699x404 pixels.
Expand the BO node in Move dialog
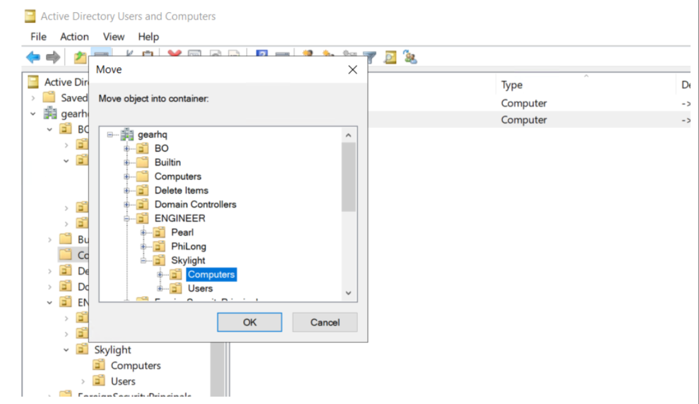127,148
